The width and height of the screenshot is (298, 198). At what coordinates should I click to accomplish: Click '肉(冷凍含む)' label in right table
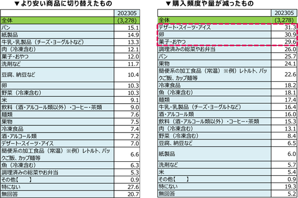pos(176,129)
